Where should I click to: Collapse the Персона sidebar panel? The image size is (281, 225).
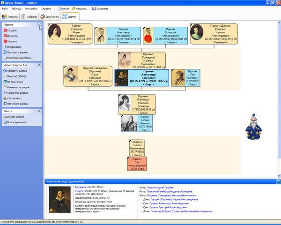click(x=39, y=24)
